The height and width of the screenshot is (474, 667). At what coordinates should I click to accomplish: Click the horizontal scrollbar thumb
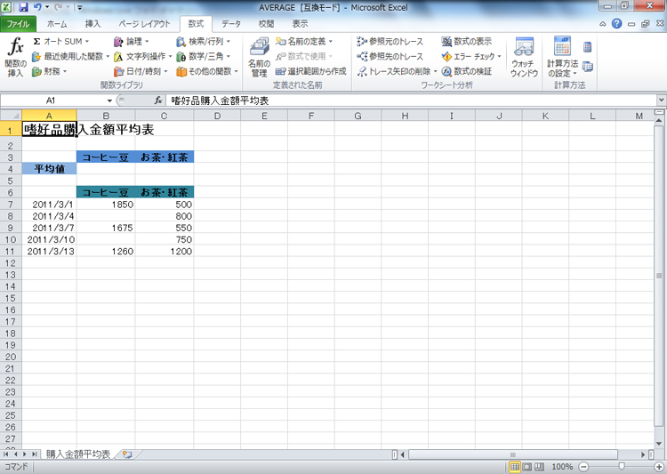(512, 454)
